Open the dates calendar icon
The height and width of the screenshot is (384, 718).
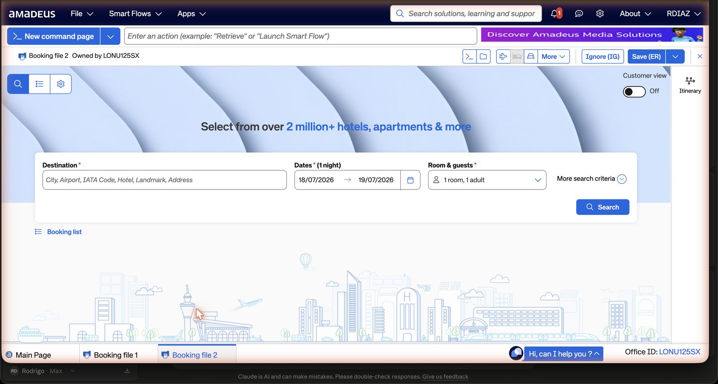click(410, 180)
